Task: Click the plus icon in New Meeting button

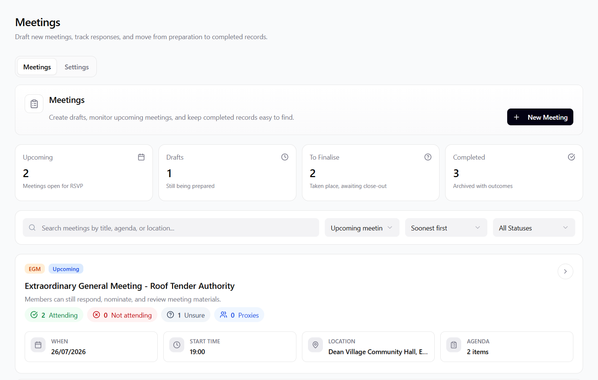Action: pyautogui.click(x=517, y=117)
